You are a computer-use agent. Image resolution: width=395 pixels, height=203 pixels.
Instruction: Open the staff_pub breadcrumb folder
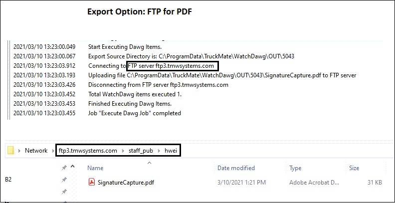click(142, 151)
